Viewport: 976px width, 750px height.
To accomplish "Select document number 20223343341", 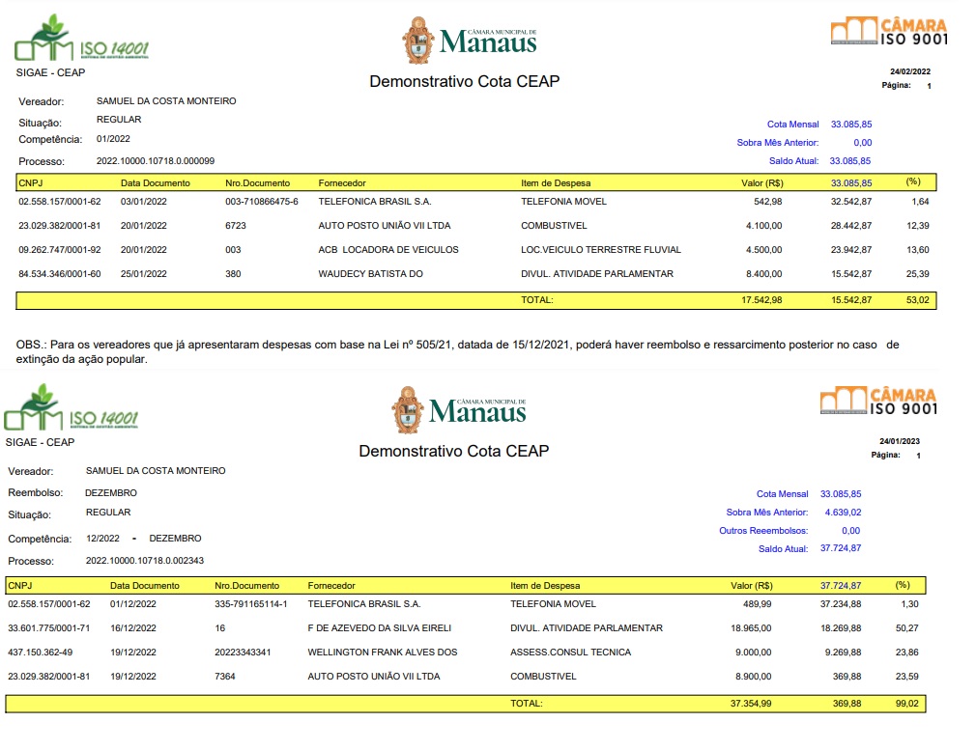I will (243, 653).
